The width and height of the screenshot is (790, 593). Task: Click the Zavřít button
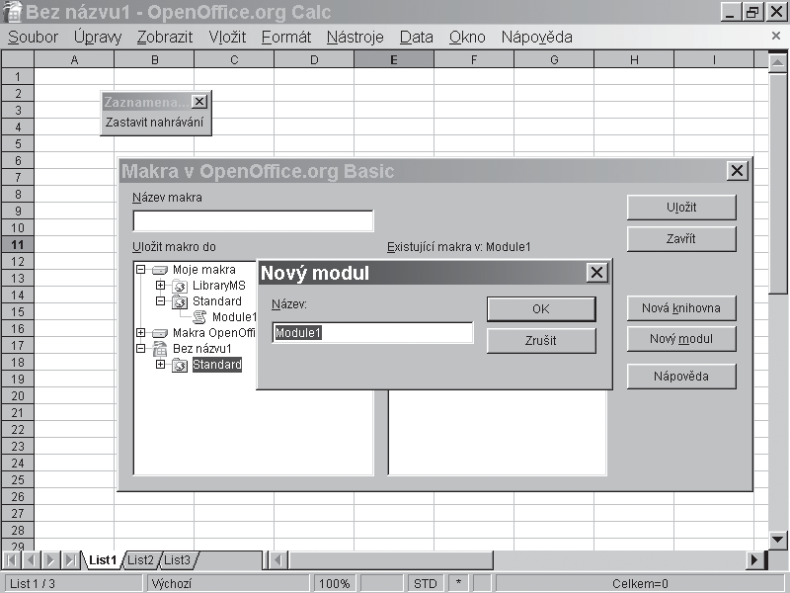[x=681, y=238]
